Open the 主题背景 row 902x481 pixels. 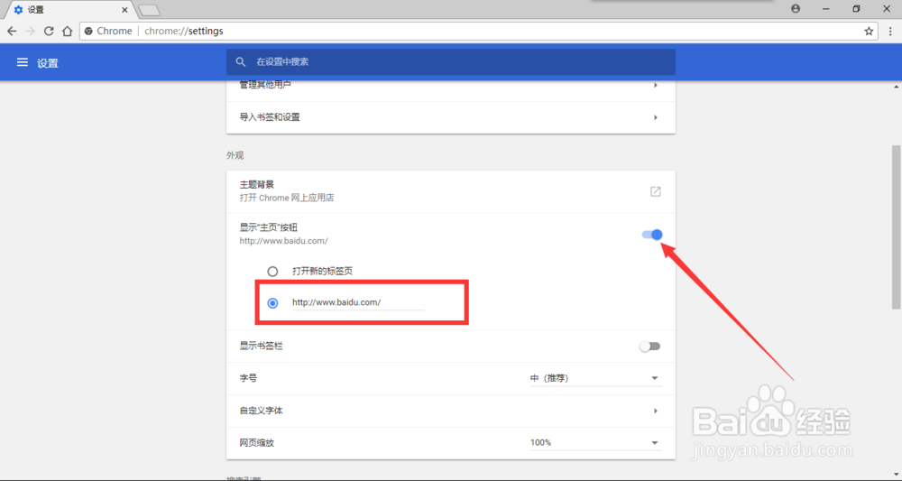451,191
